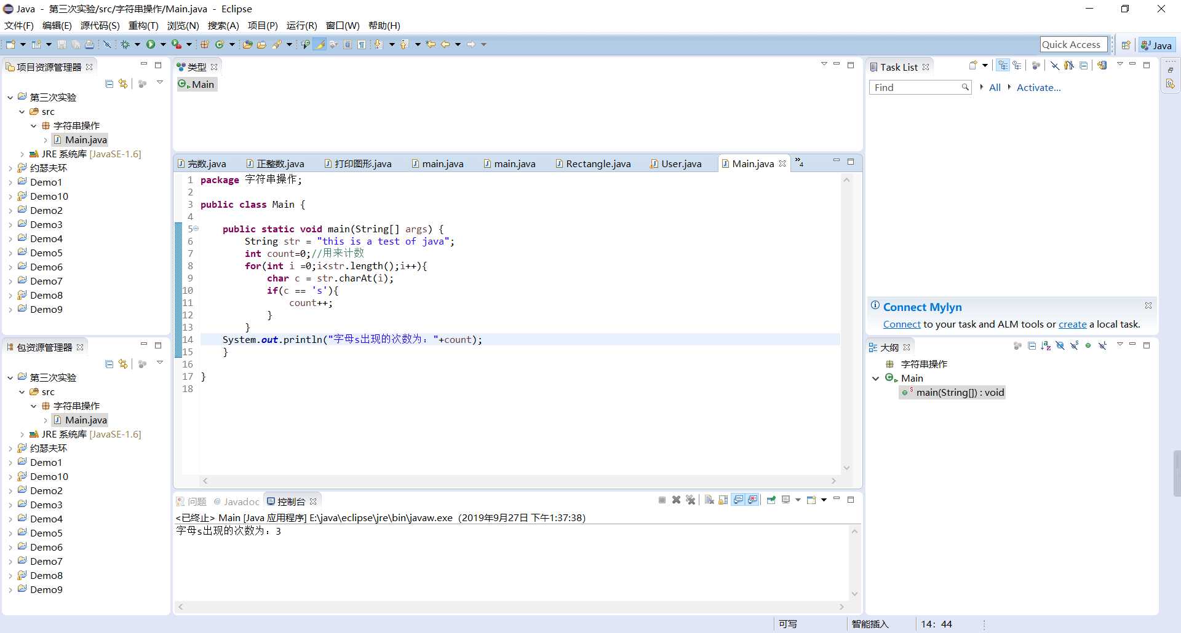Screen dimensions: 1181x633
Task: Click the create link for local task
Action: tap(1072, 324)
